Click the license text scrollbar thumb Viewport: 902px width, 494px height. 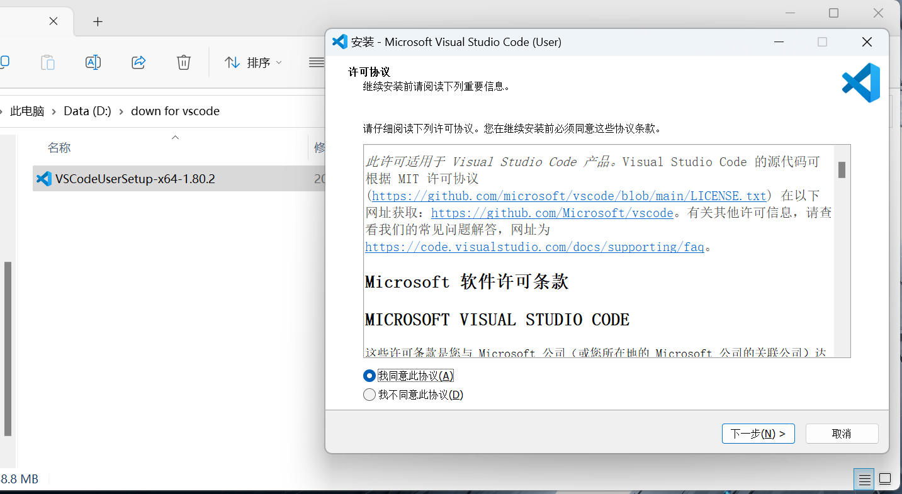pyautogui.click(x=842, y=170)
